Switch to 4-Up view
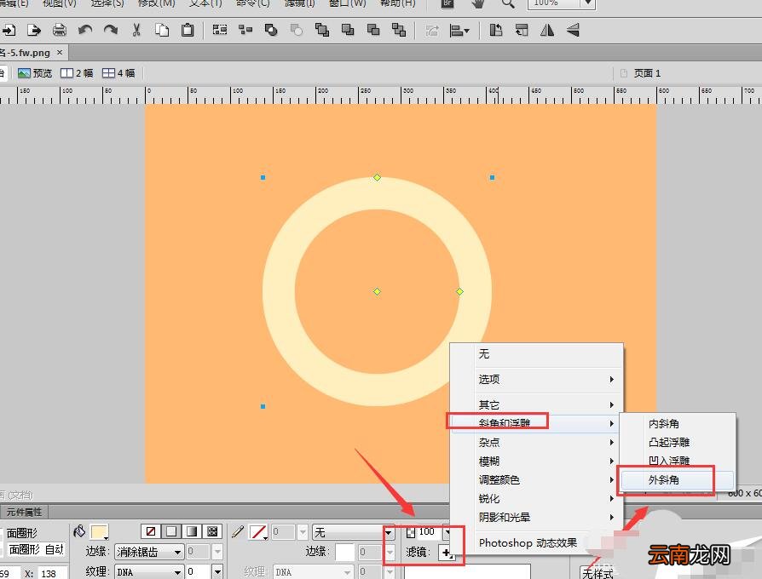Screen dimensions: 762x579 118,73
